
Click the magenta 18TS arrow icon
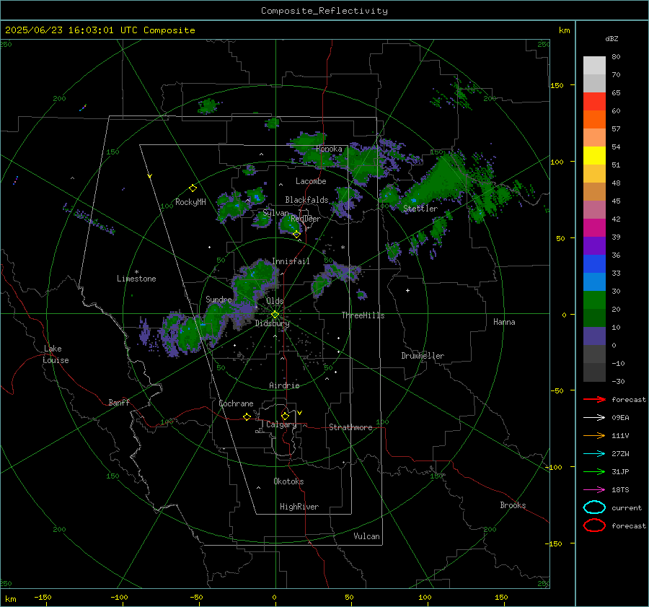[x=594, y=490]
